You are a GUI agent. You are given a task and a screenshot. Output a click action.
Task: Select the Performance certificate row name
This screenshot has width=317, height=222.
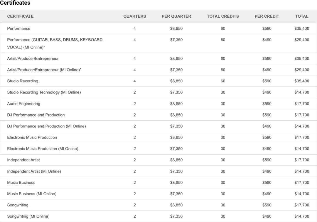click(x=18, y=29)
